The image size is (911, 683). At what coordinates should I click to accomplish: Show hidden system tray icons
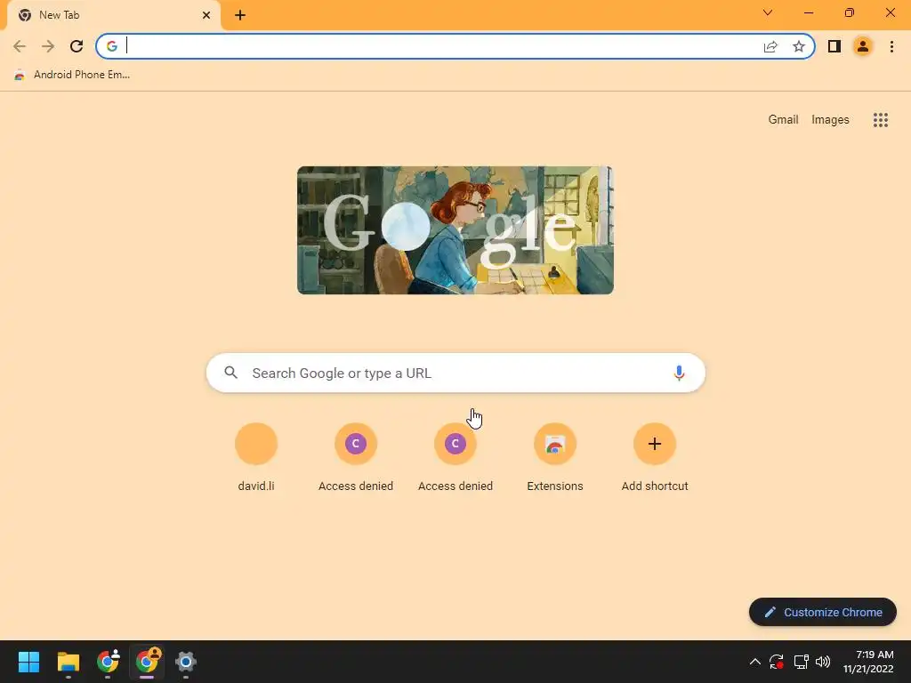pyautogui.click(x=754, y=662)
